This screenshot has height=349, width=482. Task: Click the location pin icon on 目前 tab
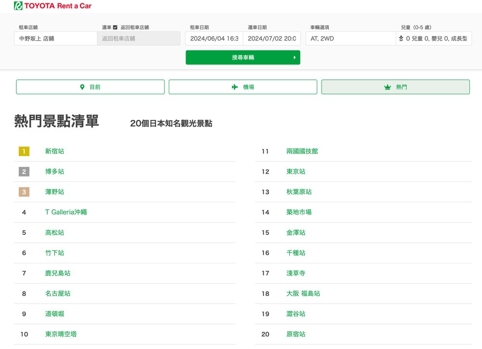[x=82, y=87]
